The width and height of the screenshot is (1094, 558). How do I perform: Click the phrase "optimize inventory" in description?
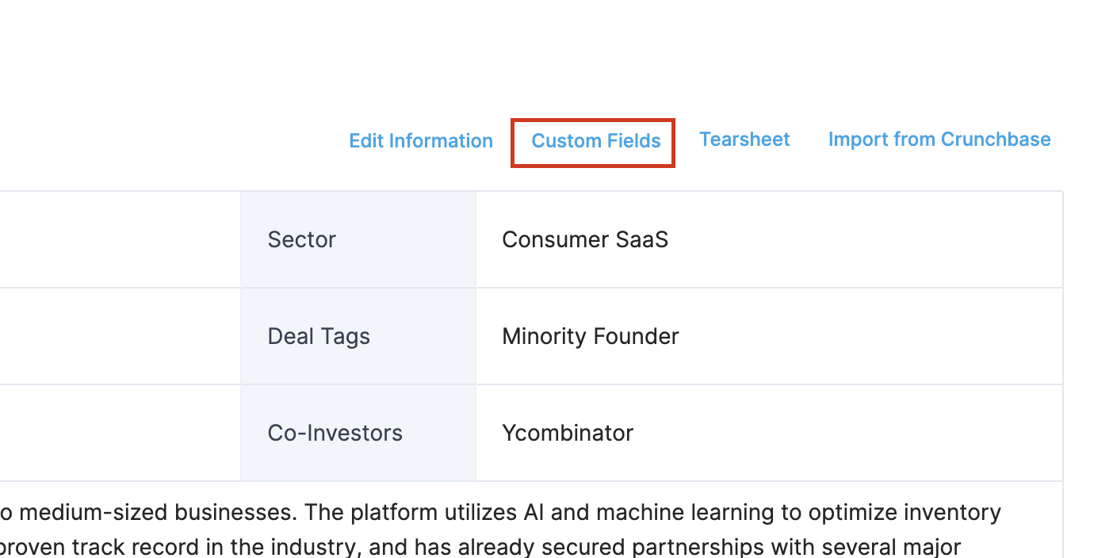912,513
